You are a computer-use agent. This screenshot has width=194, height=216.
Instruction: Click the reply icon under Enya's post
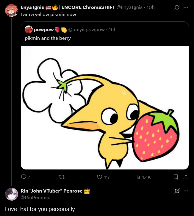[24, 177]
